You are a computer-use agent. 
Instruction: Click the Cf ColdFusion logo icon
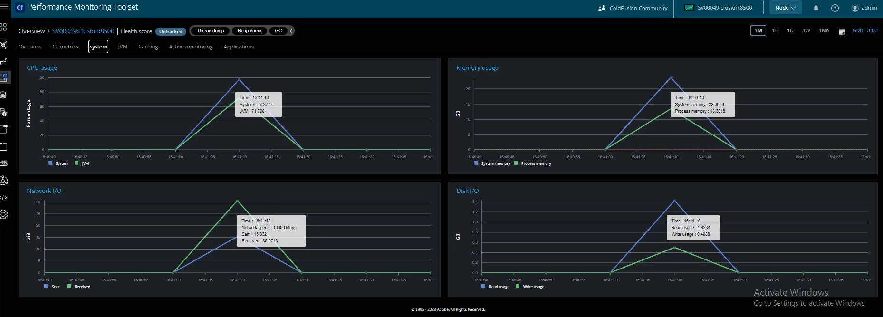(20, 7)
